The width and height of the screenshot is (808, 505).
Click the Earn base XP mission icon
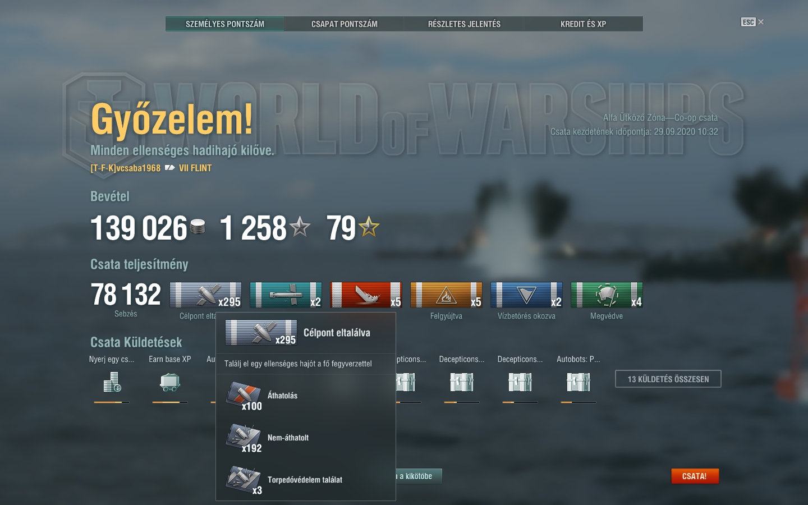[x=169, y=382]
